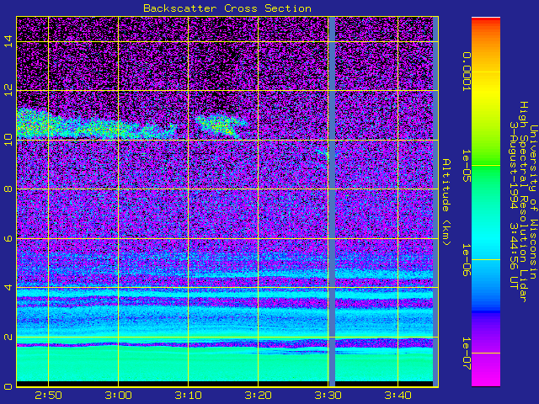539x404 pixels.
Task: Click the 1e-06 colorbar label
Action: click(466, 260)
